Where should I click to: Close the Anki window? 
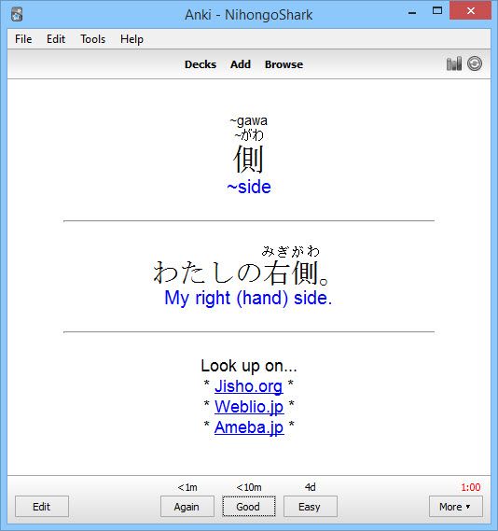click(471, 11)
